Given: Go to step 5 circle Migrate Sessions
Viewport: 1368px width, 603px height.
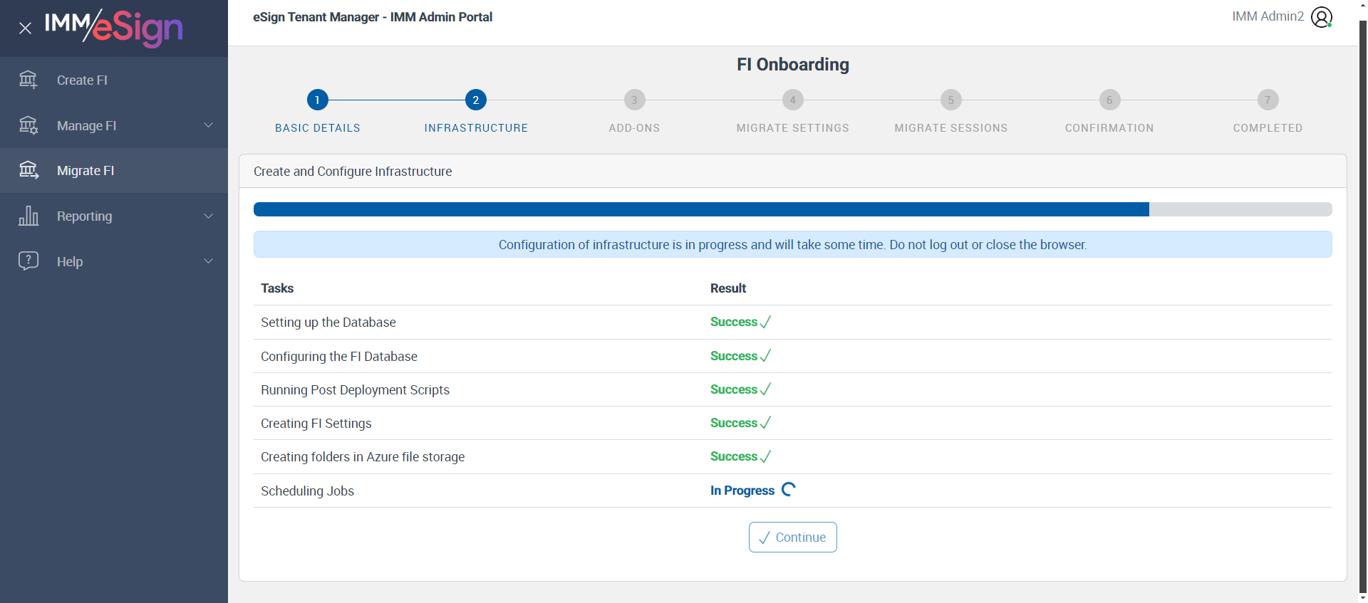Looking at the screenshot, I should [x=951, y=100].
